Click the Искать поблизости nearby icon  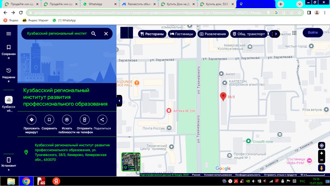coord(67,120)
